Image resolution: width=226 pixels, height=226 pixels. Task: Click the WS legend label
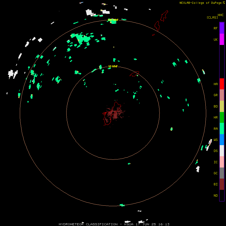click(x=215, y=140)
